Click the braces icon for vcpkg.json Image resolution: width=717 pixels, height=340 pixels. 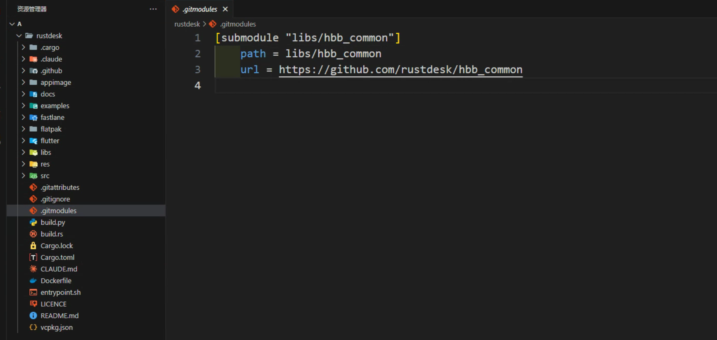pos(33,327)
